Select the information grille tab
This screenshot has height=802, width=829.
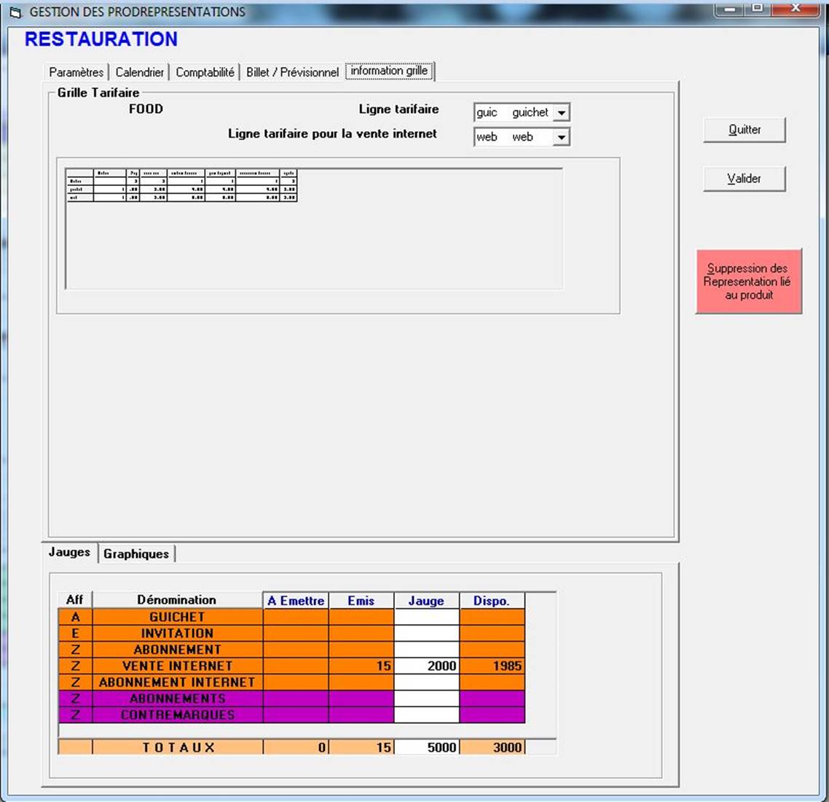coord(390,71)
